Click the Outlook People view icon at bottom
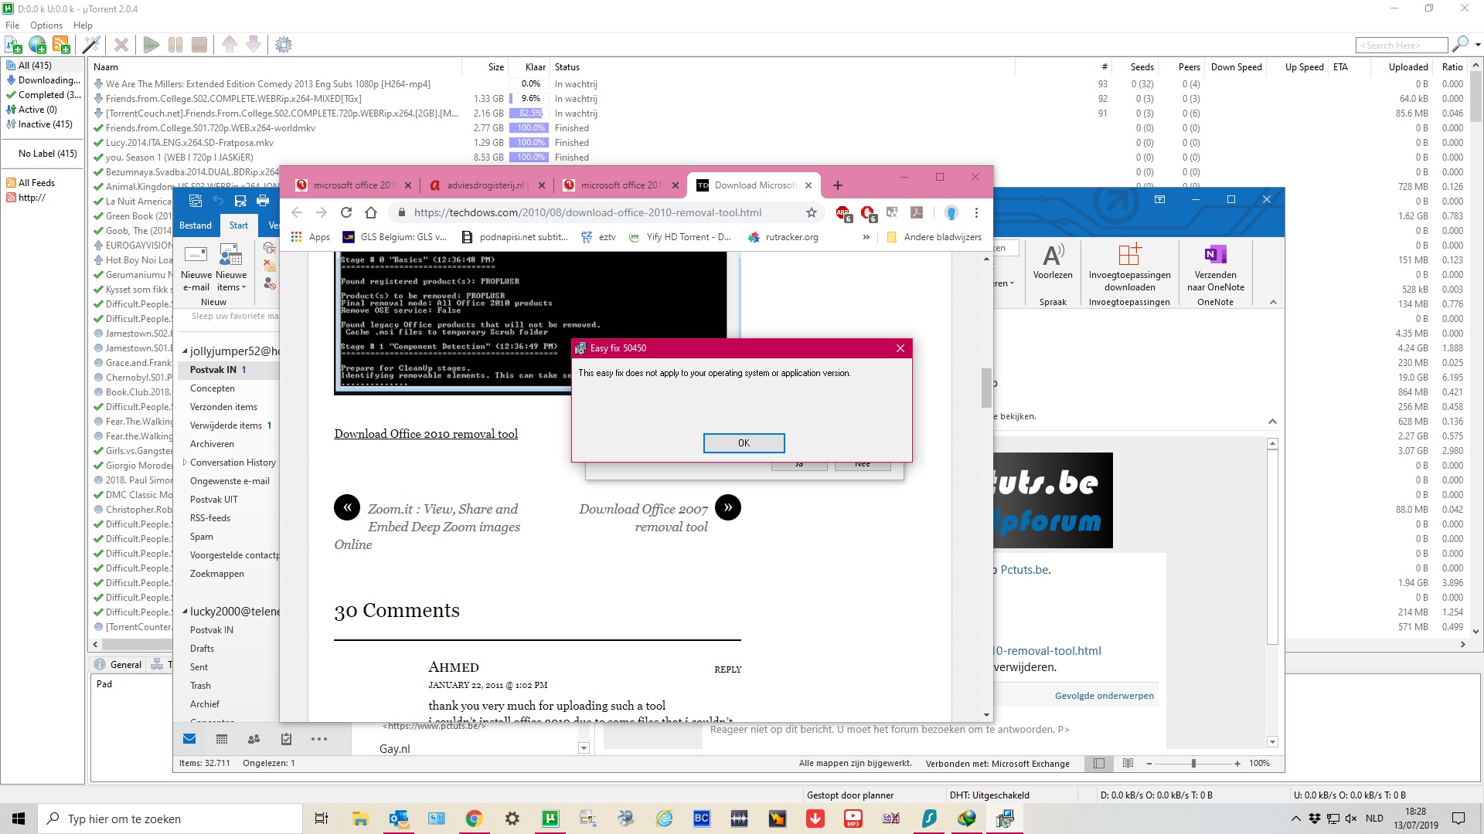 [x=254, y=739]
